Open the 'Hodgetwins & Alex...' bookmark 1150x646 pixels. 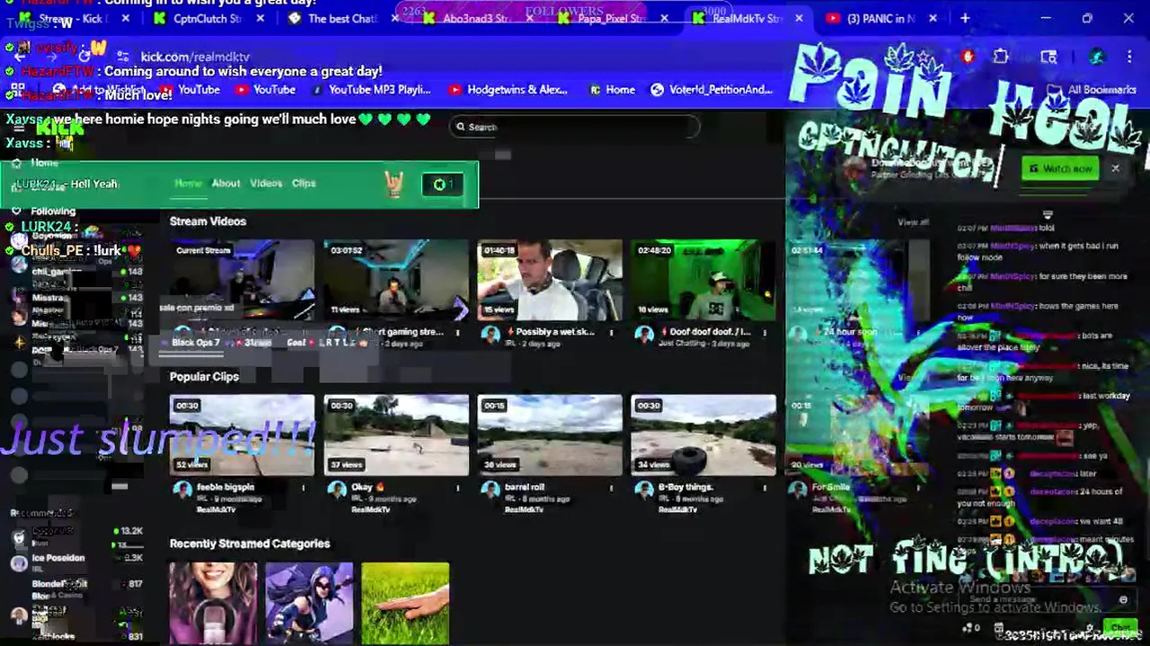[508, 90]
